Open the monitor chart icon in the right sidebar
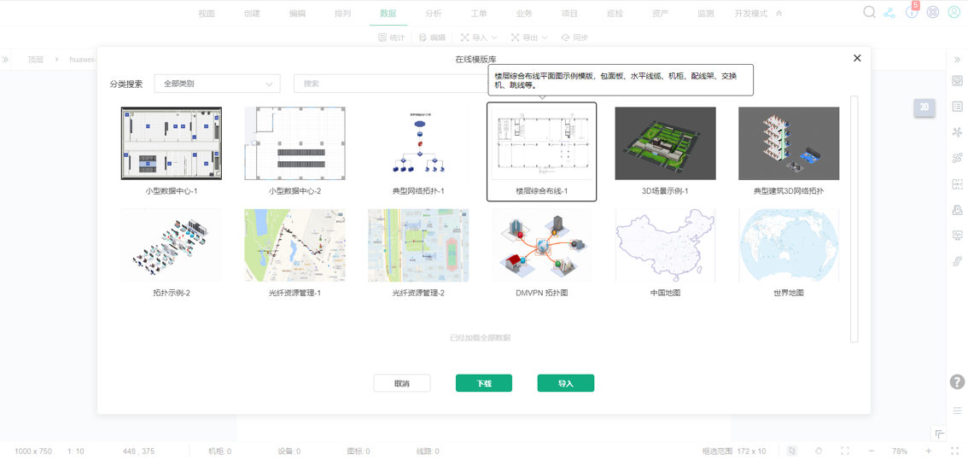This screenshot has height=460, width=968. pyautogui.click(x=958, y=236)
